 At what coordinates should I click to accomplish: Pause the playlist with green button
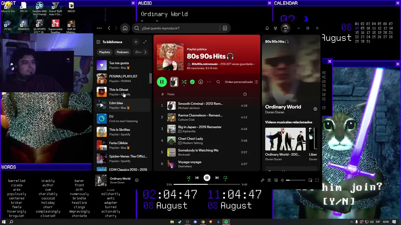(162, 82)
